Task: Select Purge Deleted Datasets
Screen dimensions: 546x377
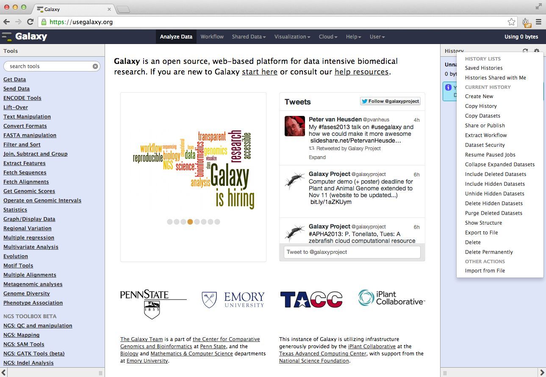Action: (x=493, y=213)
